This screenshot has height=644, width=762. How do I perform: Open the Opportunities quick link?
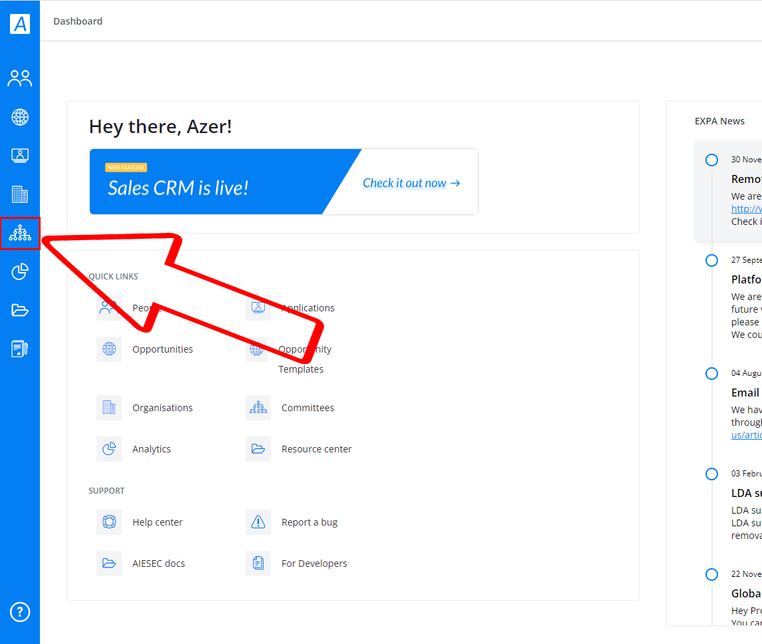click(x=162, y=349)
